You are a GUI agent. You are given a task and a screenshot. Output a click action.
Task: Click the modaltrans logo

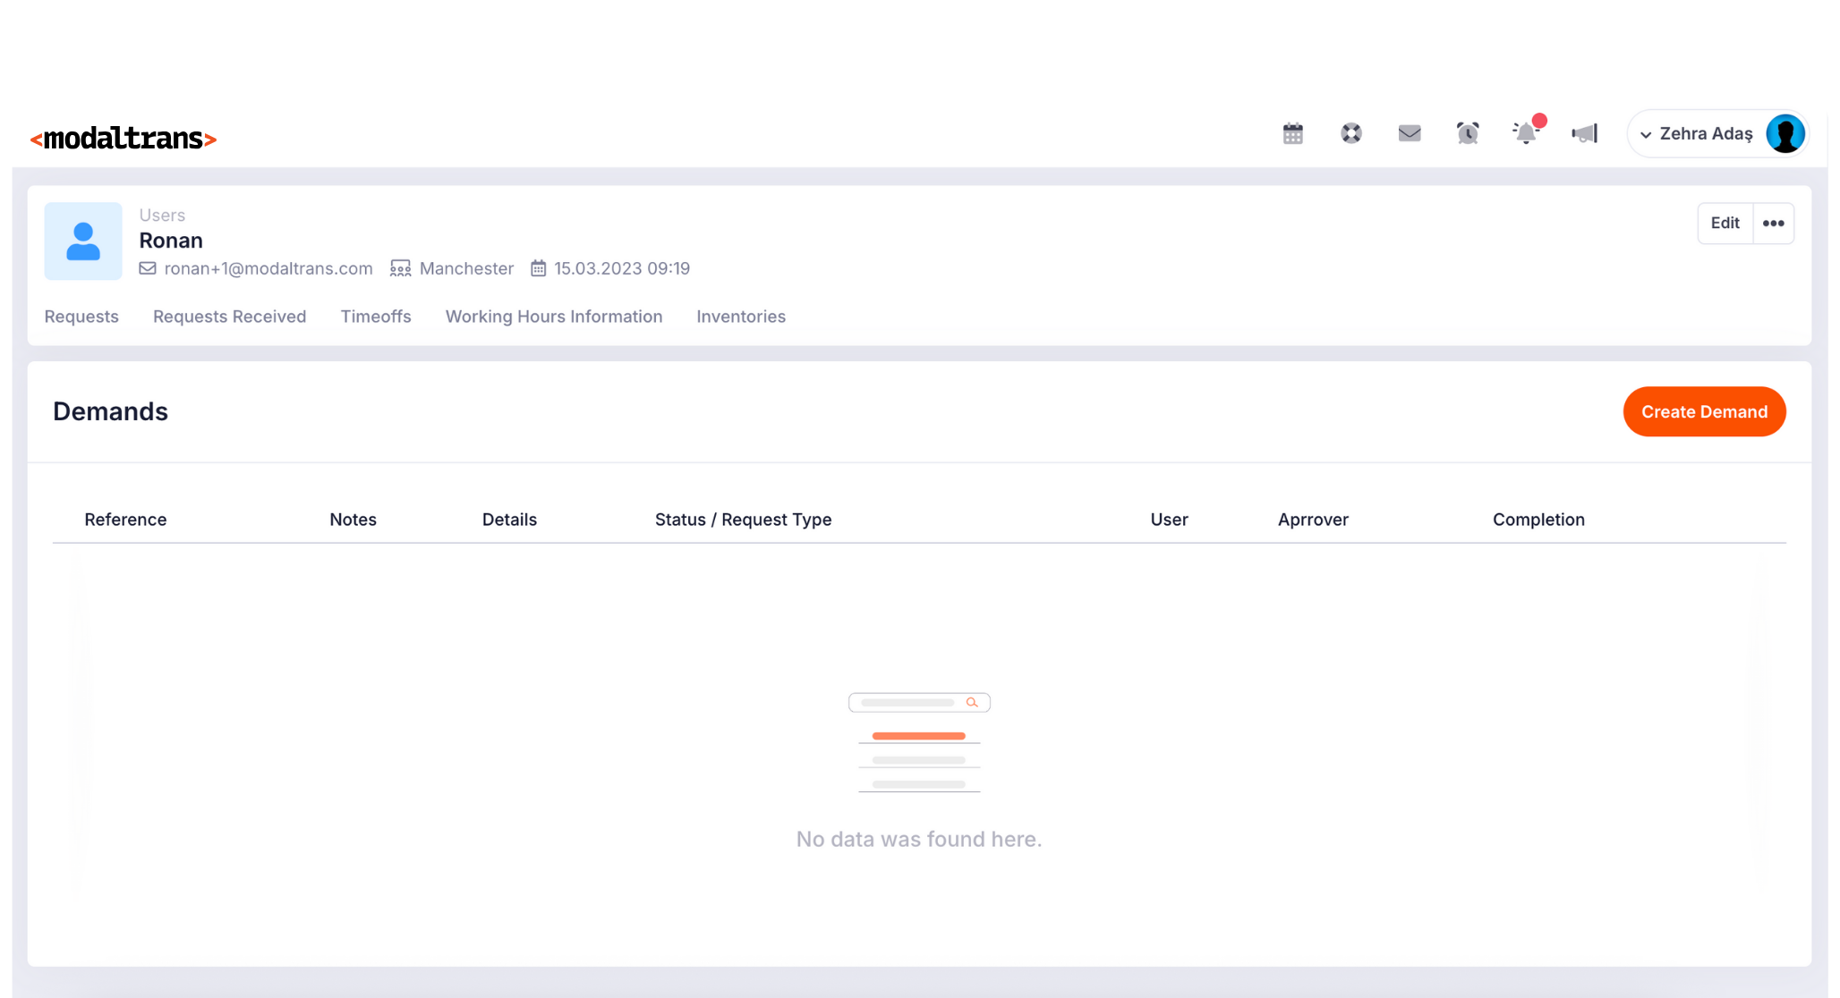pyautogui.click(x=122, y=136)
